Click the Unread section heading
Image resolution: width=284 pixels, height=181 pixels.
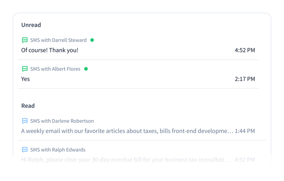31,25
